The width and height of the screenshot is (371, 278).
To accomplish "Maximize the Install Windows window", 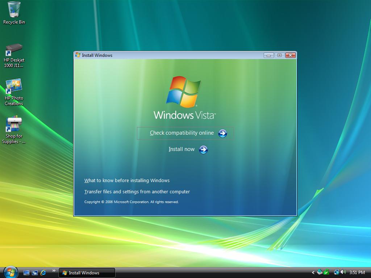I will coord(279,55).
